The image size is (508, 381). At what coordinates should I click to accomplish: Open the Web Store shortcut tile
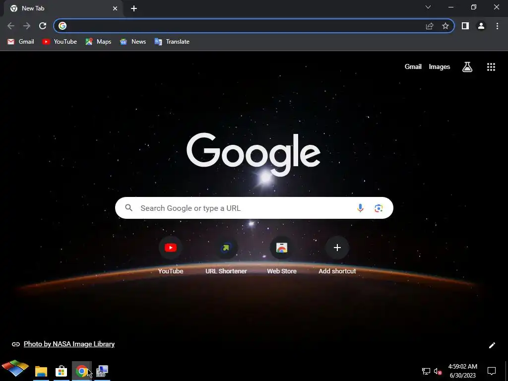[282, 256]
